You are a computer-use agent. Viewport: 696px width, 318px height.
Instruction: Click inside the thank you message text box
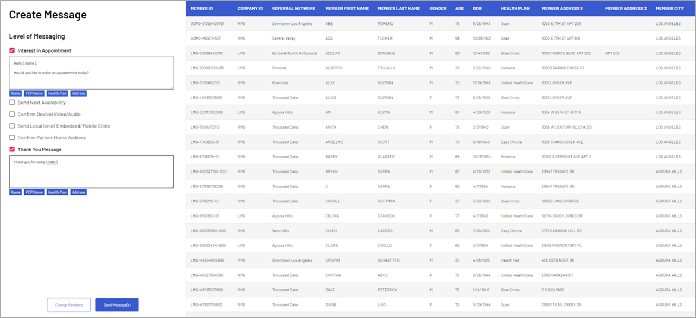[x=91, y=171]
